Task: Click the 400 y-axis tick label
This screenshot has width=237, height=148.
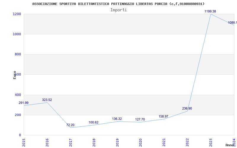Action: pyautogui.click(x=18, y=95)
